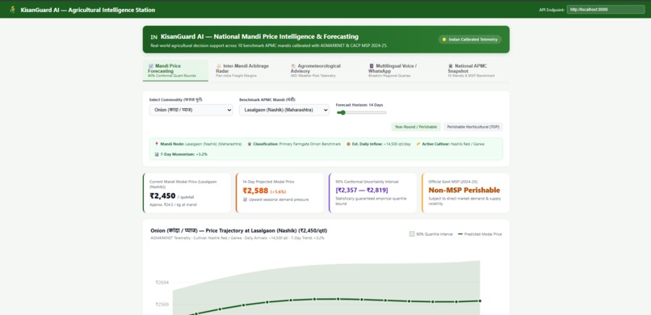Click the weather icon on Agrometeorological Advisory tab
This screenshot has width=651, height=315.
[293, 66]
